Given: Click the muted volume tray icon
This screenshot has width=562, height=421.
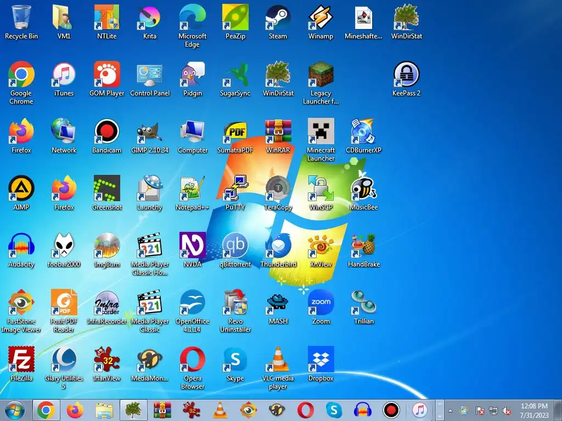Looking at the screenshot, I should point(507,411).
